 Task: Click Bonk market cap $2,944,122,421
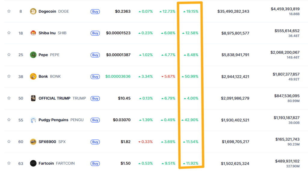click(235, 77)
